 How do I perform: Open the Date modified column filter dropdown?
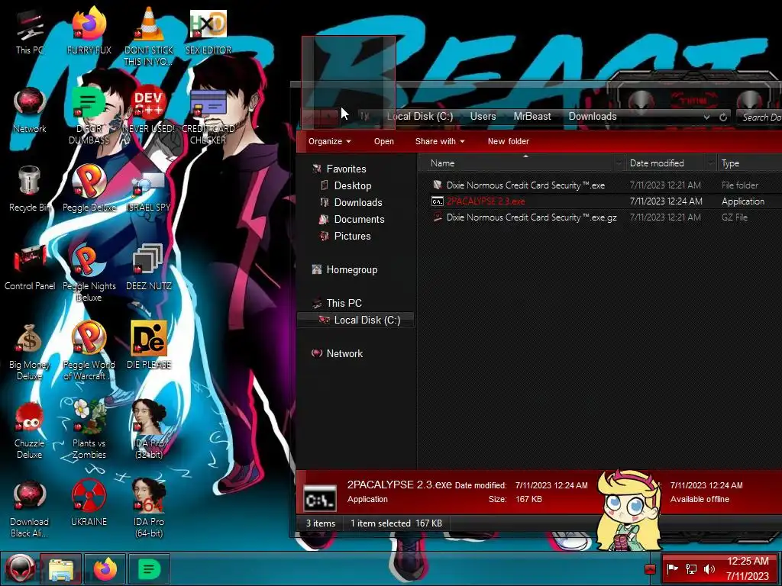coord(710,163)
